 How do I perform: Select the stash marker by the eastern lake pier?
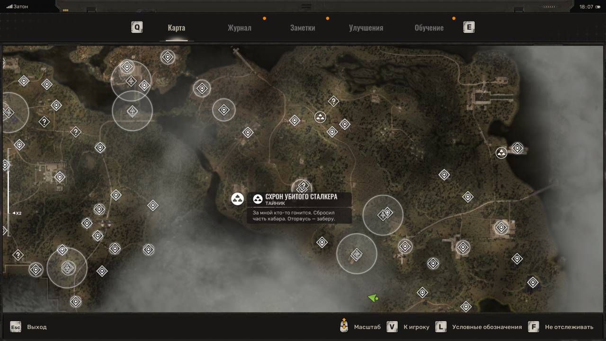pyautogui.click(x=501, y=153)
